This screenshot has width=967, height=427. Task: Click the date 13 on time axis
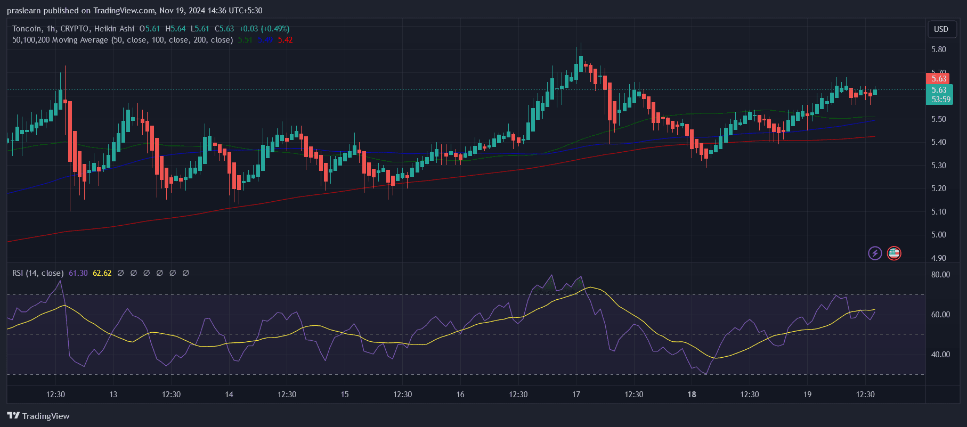(x=113, y=395)
